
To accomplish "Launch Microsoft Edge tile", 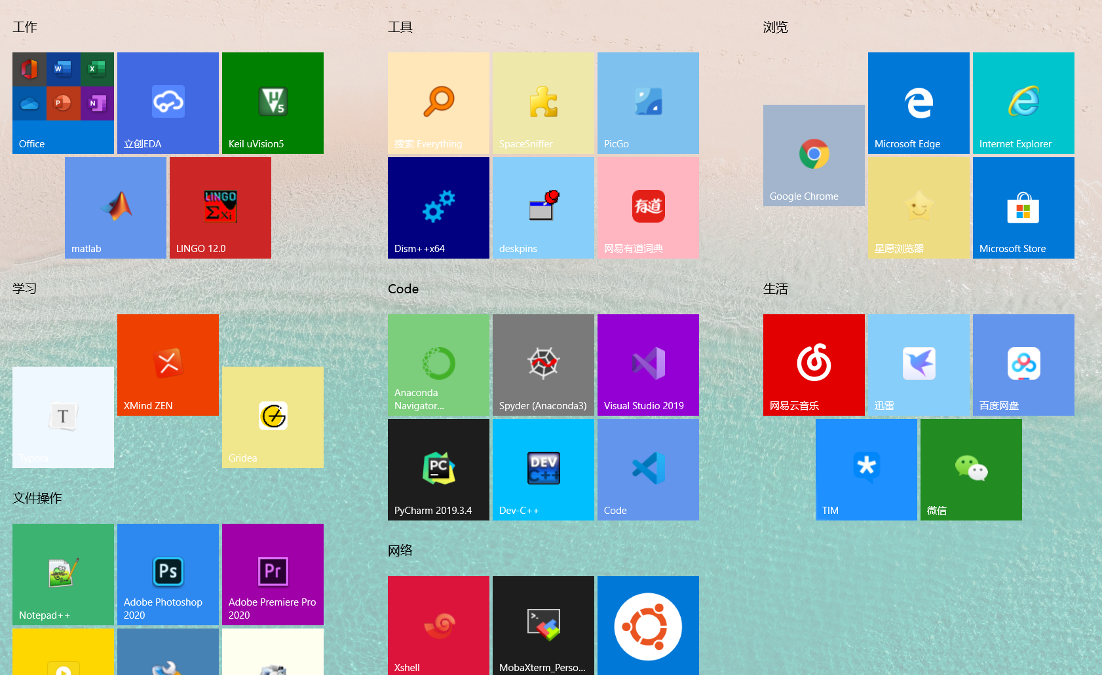I will coord(919,103).
